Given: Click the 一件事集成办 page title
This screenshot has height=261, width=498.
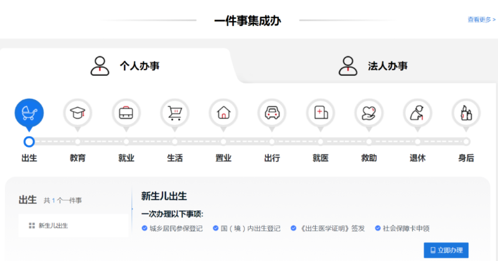Looking at the screenshot, I should tap(248, 21).
